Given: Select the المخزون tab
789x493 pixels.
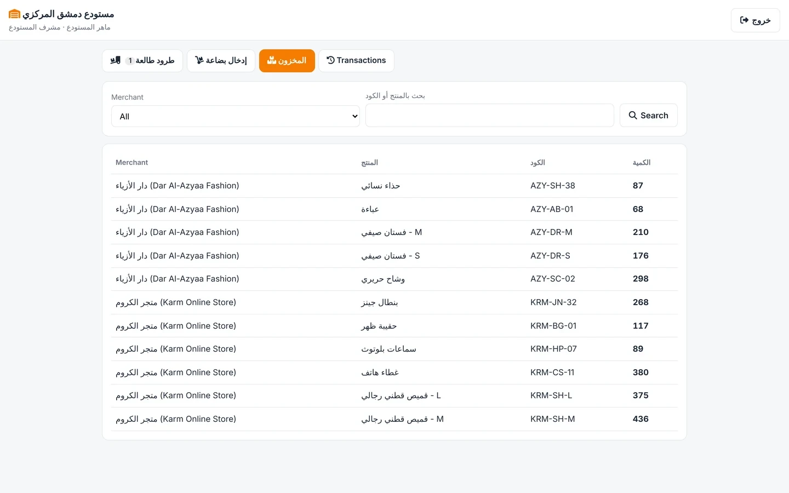Looking at the screenshot, I should click(287, 61).
